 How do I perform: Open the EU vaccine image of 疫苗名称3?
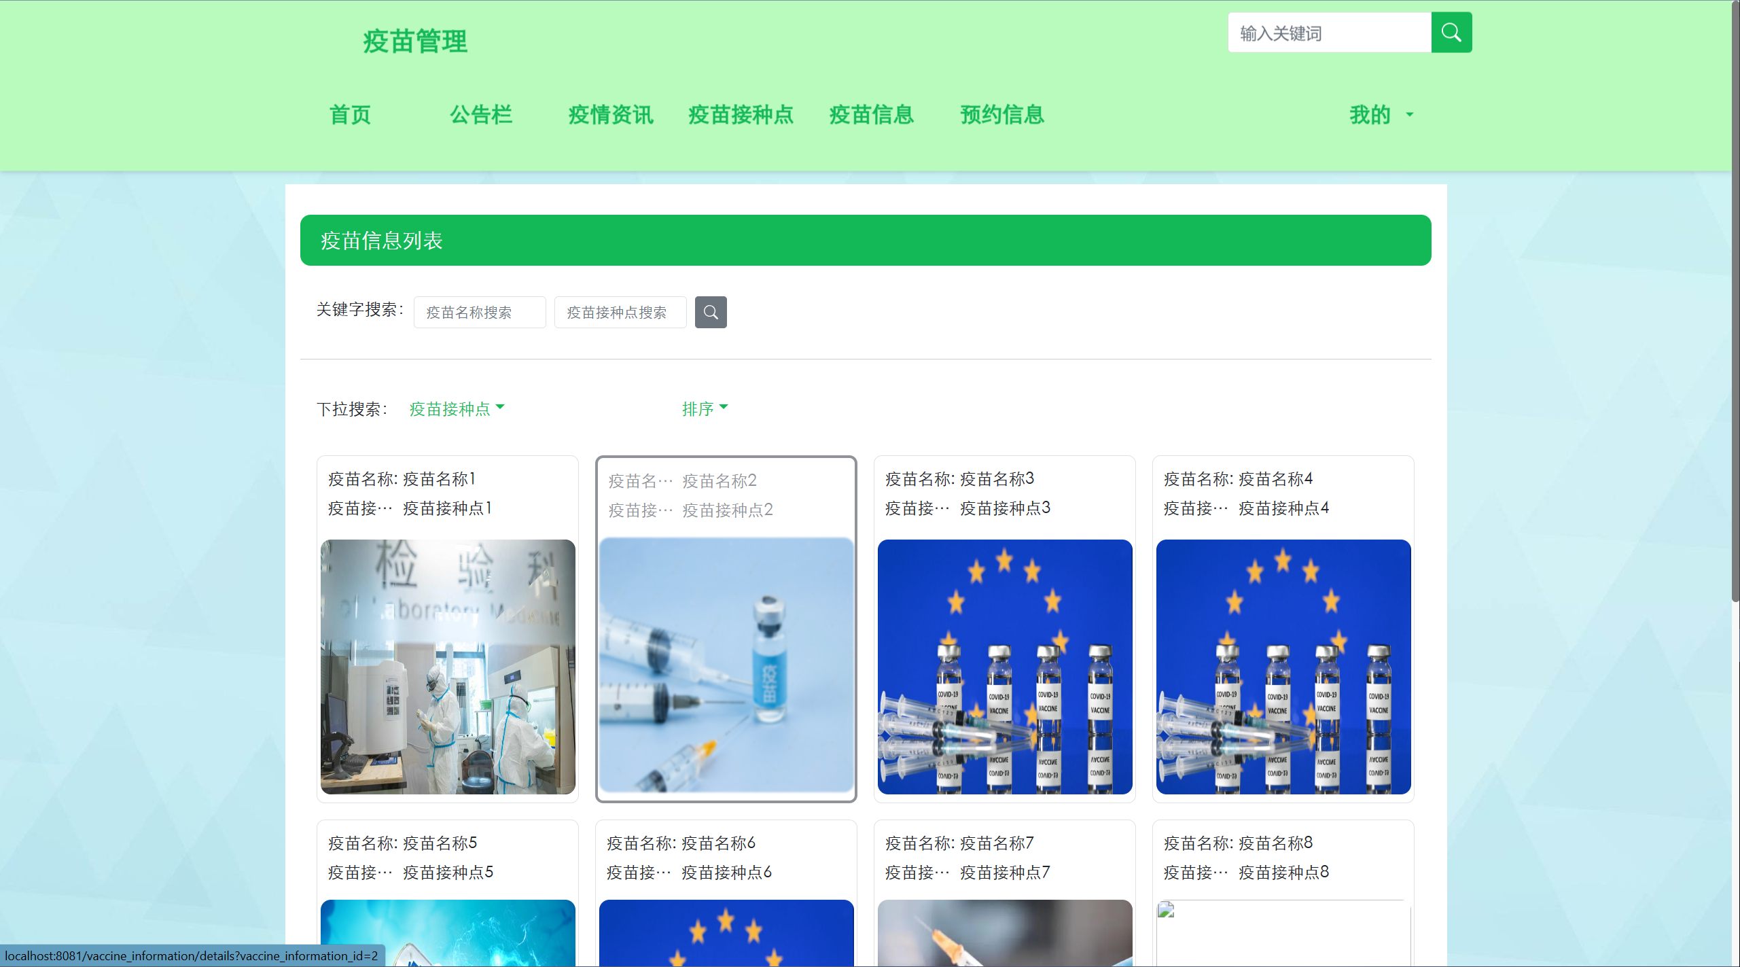pyautogui.click(x=1005, y=667)
